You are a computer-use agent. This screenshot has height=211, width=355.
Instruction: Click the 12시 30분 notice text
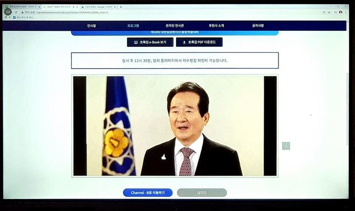click(x=175, y=61)
